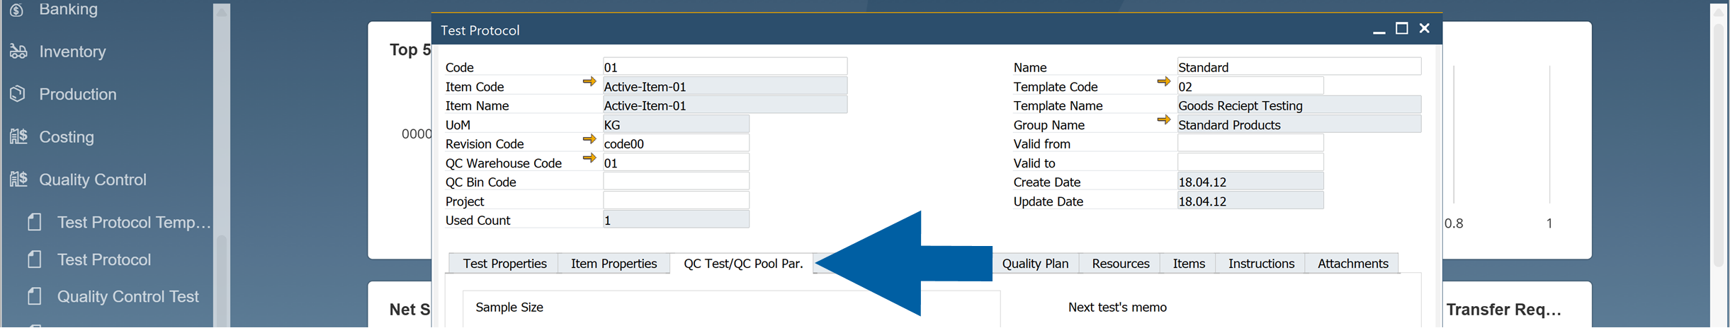Select the Resources tab
Image resolution: width=1730 pixels, height=328 pixels.
1120,264
